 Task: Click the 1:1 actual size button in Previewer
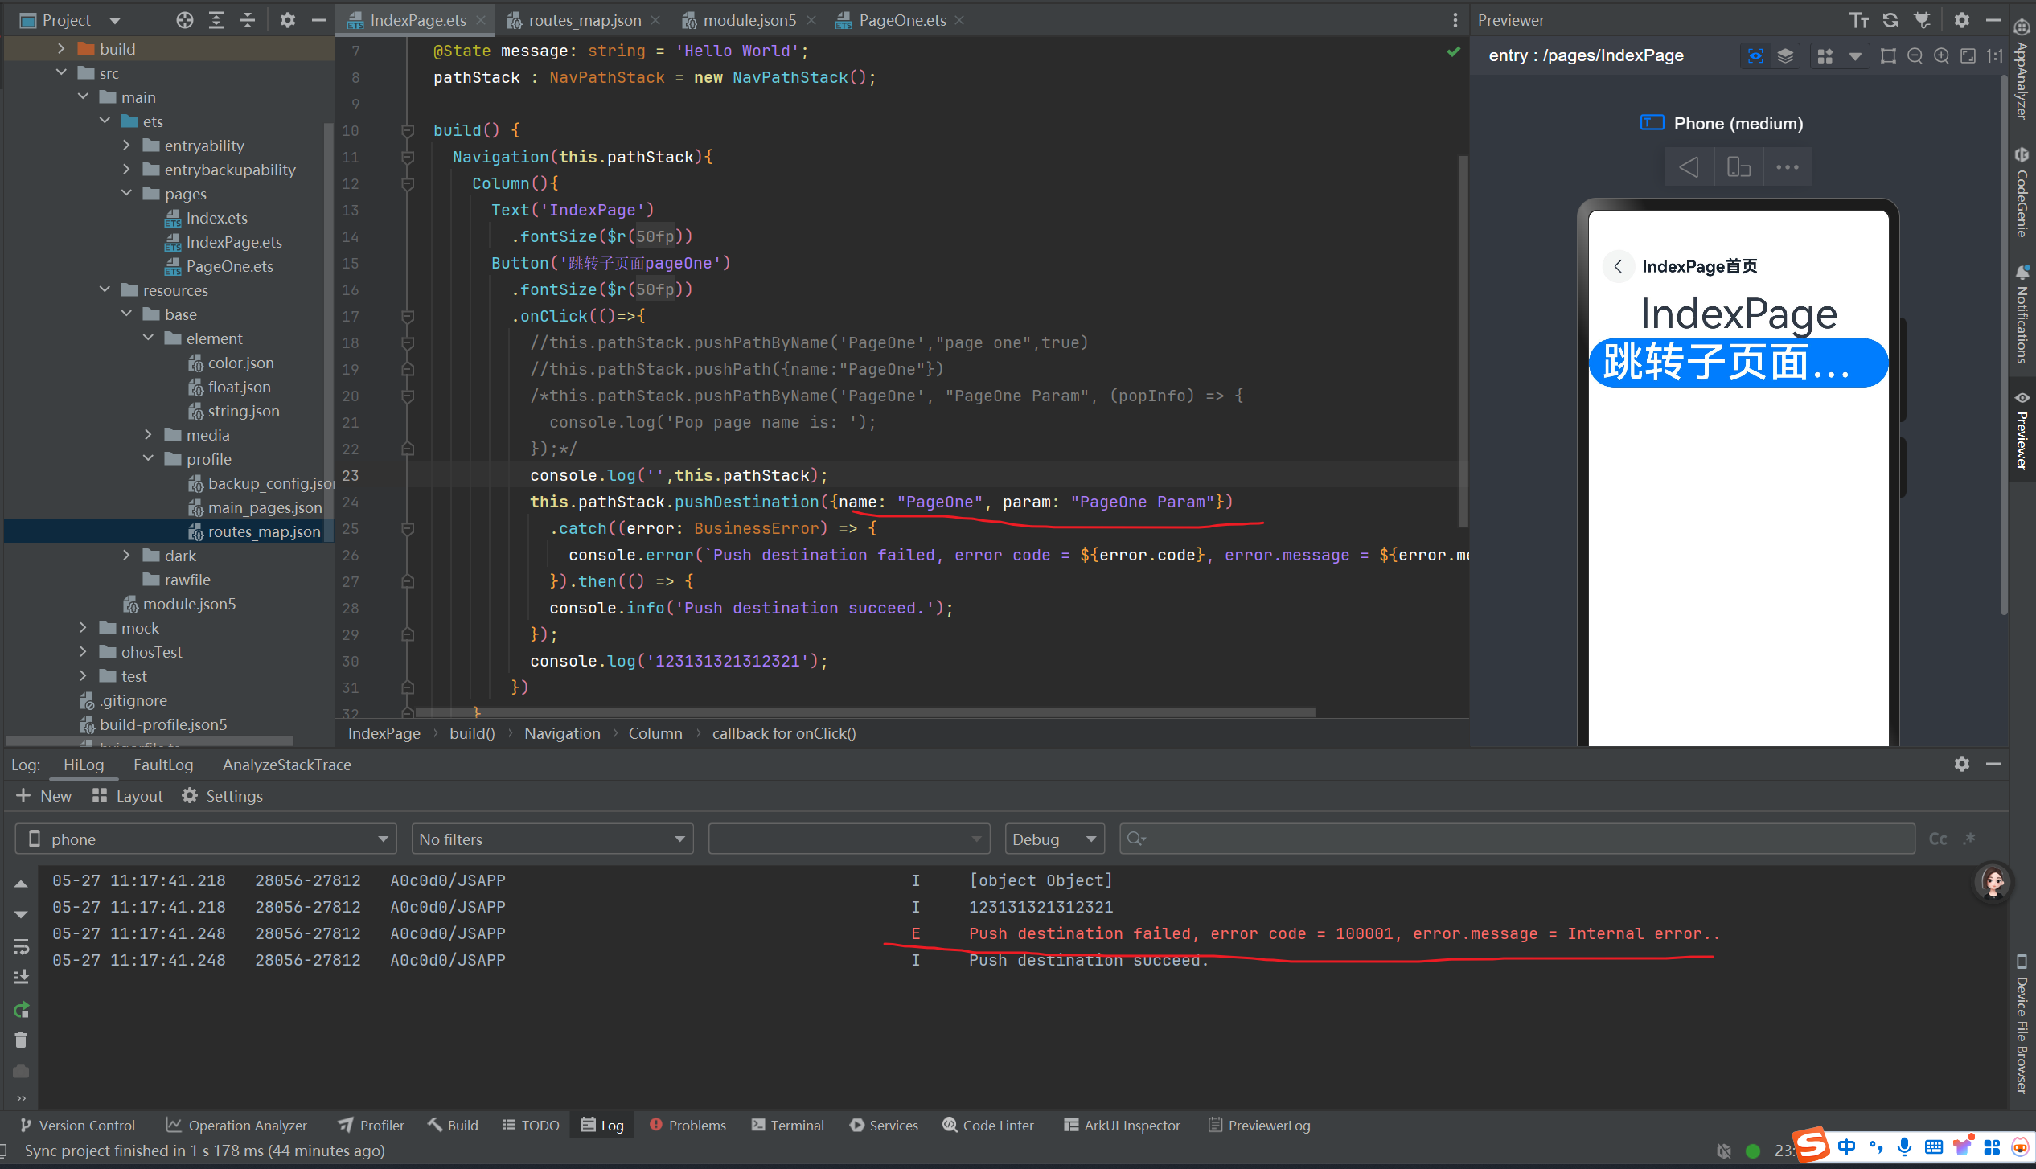pyautogui.click(x=1994, y=55)
